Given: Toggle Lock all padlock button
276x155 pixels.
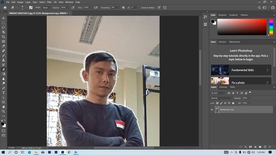Looking at the screenshot, I should point(233,103).
